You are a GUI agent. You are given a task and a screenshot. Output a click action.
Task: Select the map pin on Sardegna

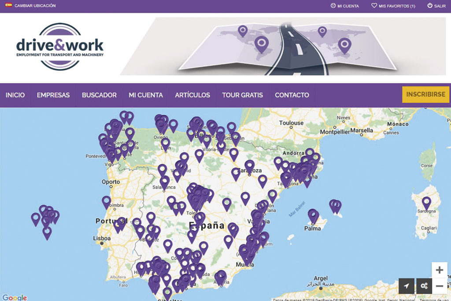click(x=426, y=203)
